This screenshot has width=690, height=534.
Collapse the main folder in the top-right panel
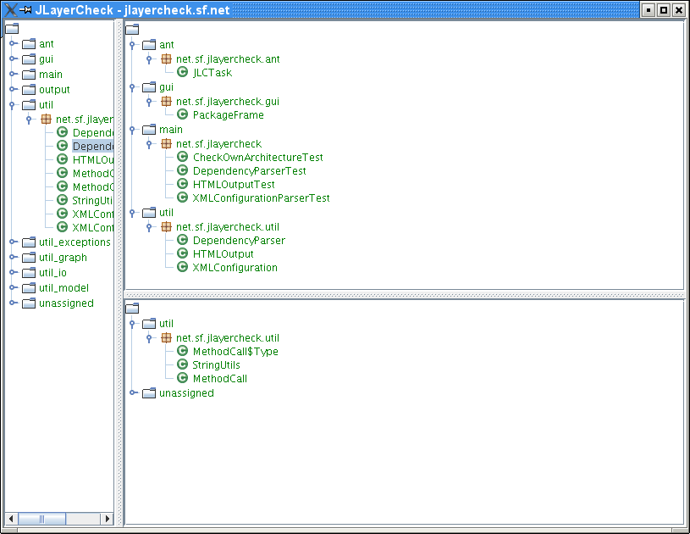point(132,130)
